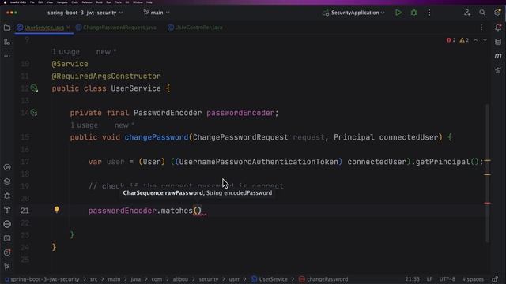Go to next highlighted error arrow

[485, 40]
